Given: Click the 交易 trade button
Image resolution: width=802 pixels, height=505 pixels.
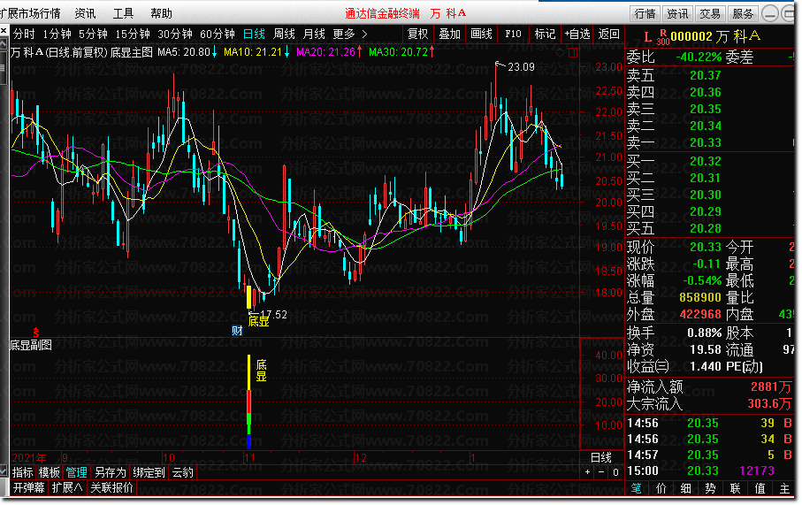Looking at the screenshot, I should tap(710, 14).
